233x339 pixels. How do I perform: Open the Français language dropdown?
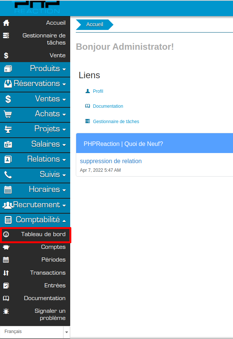(35, 332)
